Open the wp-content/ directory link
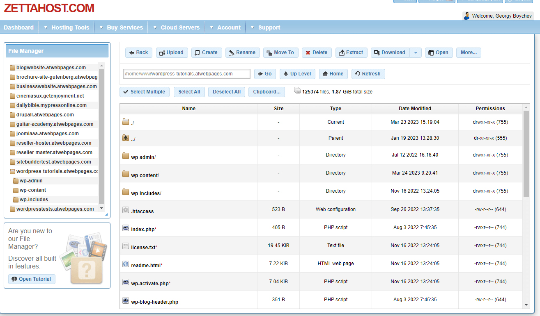Screen dimensions: 540x316 145,175
